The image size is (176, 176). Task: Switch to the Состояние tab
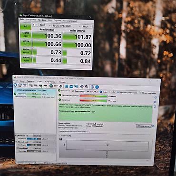click(x=64, y=91)
